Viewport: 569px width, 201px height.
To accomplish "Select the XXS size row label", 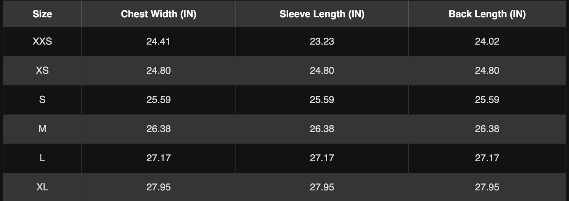I will pos(42,41).
